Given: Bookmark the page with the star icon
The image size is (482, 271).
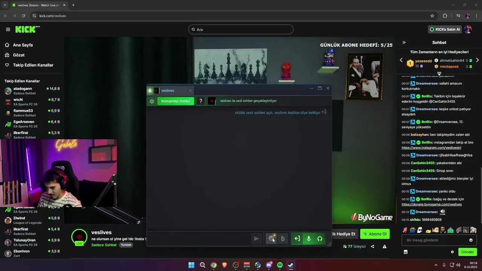Looking at the screenshot, I should pyautogui.click(x=432, y=16).
